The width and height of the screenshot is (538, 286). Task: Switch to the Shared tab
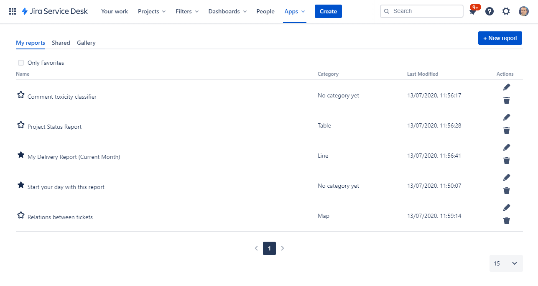(x=61, y=43)
